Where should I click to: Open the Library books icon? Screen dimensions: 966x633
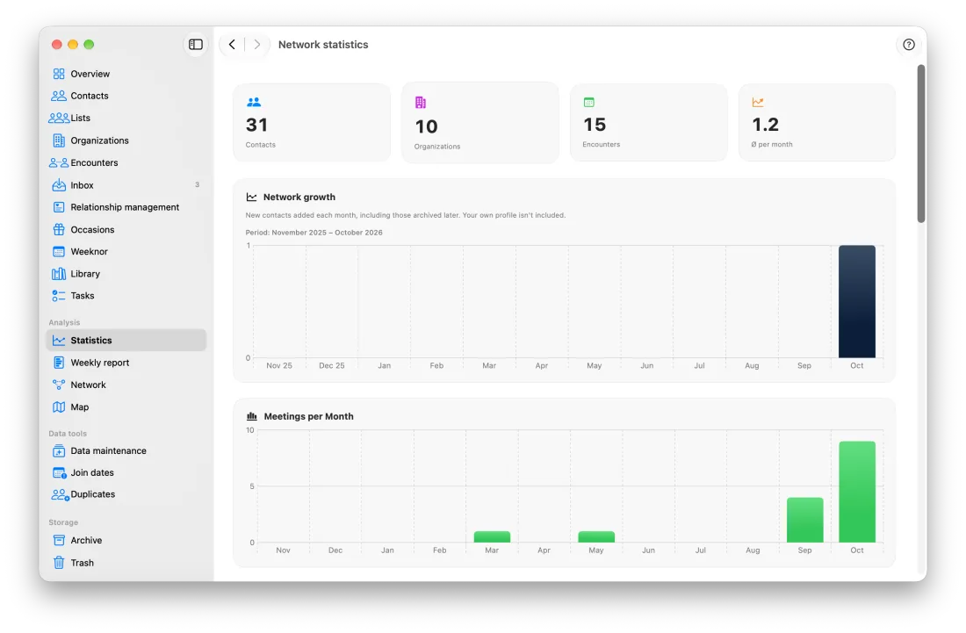point(59,274)
